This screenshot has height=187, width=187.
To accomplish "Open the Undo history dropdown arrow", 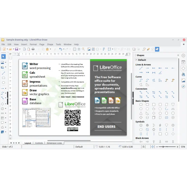I will tap(64, 49).
